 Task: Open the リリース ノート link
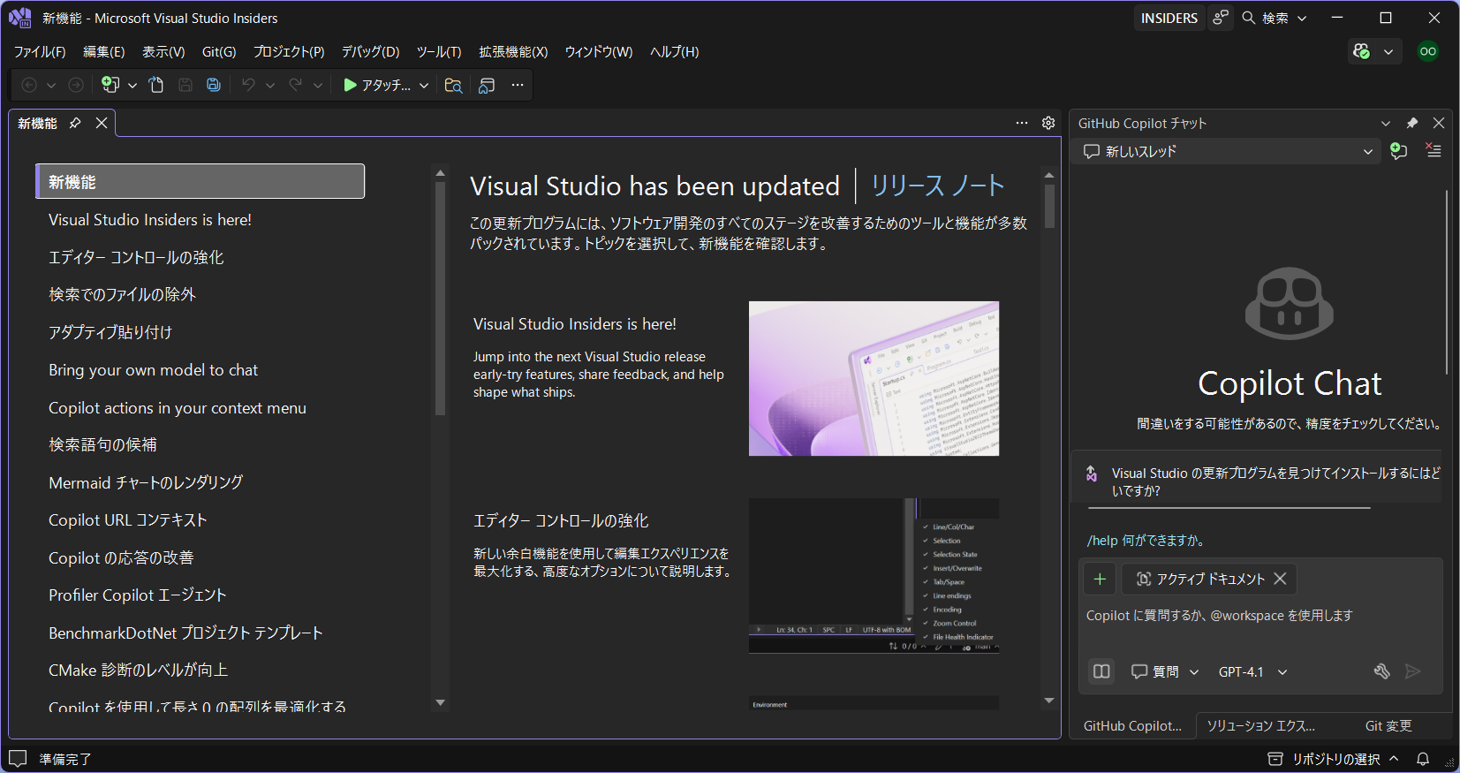(938, 186)
